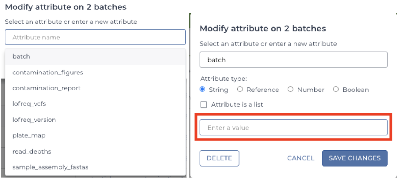The width and height of the screenshot is (398, 183).
Task: Pick read_depths from the attribute list
Action: pyautogui.click(x=95, y=151)
